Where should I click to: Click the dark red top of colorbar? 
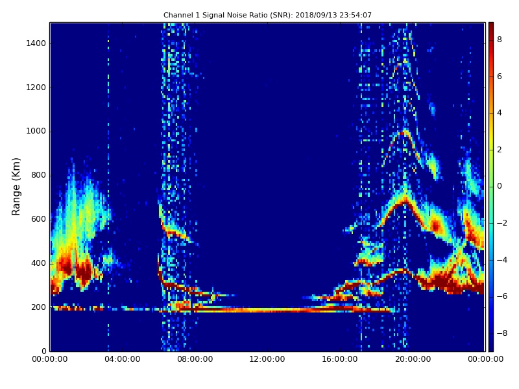coord(491,27)
